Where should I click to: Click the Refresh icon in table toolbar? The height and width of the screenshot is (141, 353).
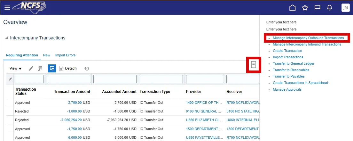click(x=87, y=68)
